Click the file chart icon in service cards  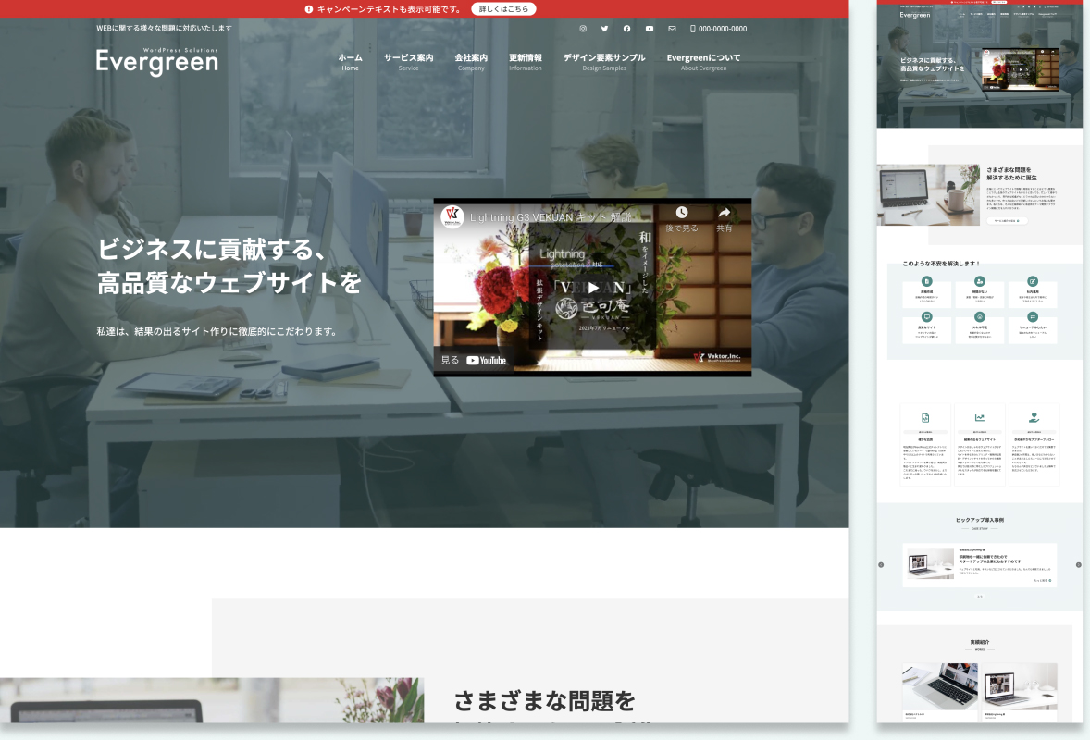pyautogui.click(x=925, y=417)
